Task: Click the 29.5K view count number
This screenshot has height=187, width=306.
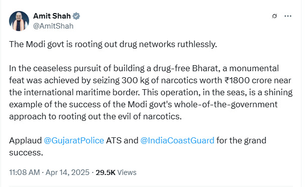Action: (105, 172)
